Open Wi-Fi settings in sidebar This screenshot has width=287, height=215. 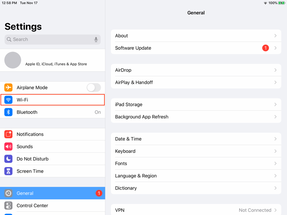(x=52, y=100)
